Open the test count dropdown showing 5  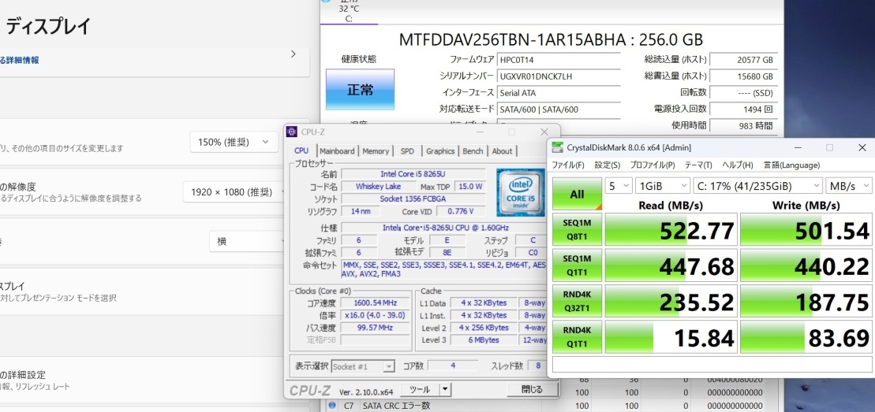point(619,186)
